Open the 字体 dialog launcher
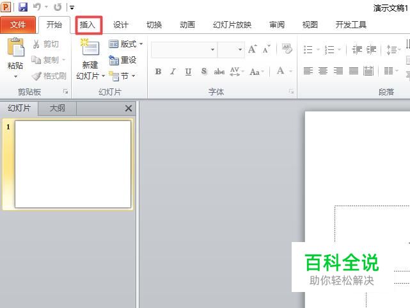The height and width of the screenshot is (308, 410). 291,92
